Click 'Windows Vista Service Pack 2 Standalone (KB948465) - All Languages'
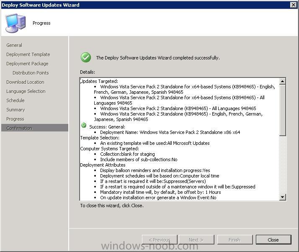Viewport: 299px width, 252px height. coord(178,108)
